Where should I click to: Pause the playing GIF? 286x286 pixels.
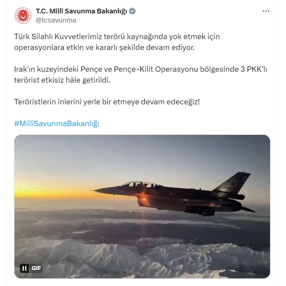(25, 268)
